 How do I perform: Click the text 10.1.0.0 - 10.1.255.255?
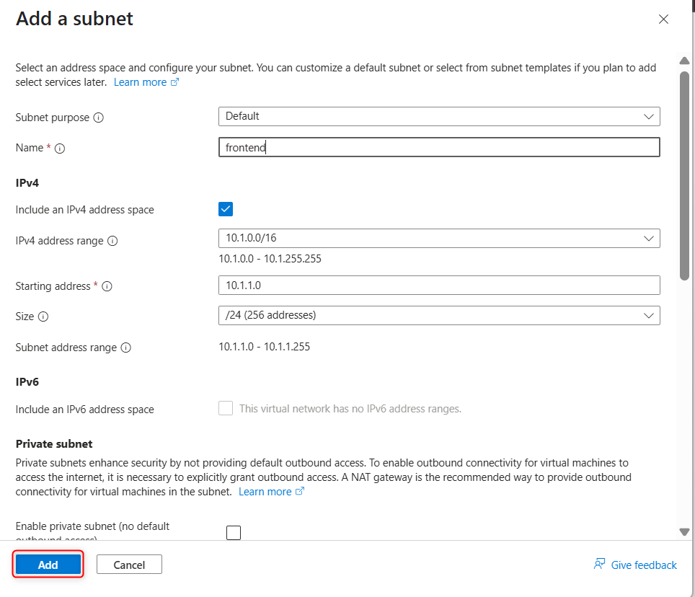(x=270, y=259)
